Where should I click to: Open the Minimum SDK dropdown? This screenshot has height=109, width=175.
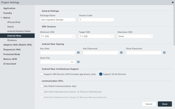57,36
